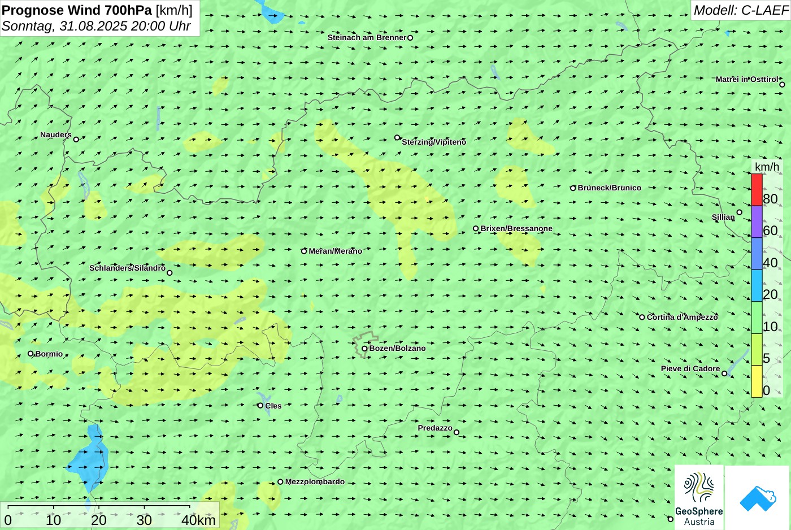Select the Bozen/Bolzano city marker

pos(364,349)
